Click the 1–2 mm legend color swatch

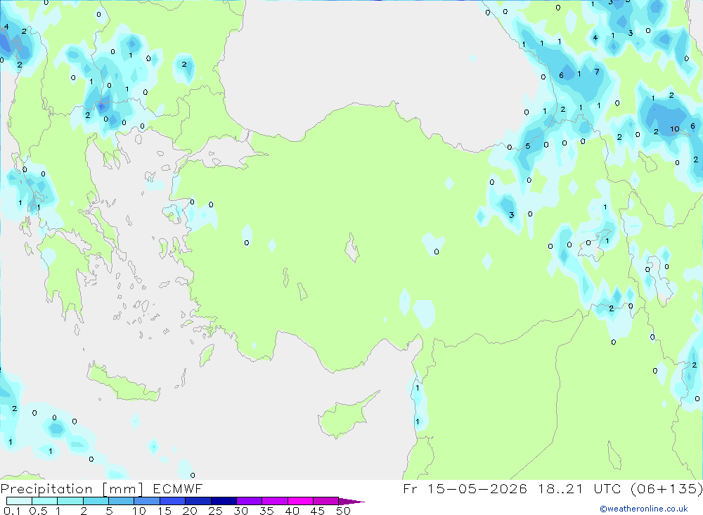click(x=70, y=501)
